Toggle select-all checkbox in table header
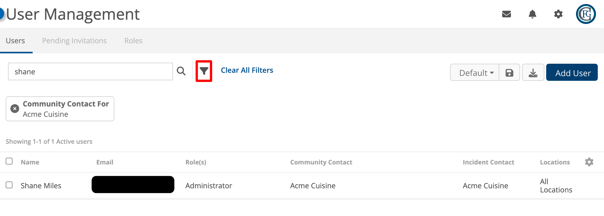 point(9,161)
